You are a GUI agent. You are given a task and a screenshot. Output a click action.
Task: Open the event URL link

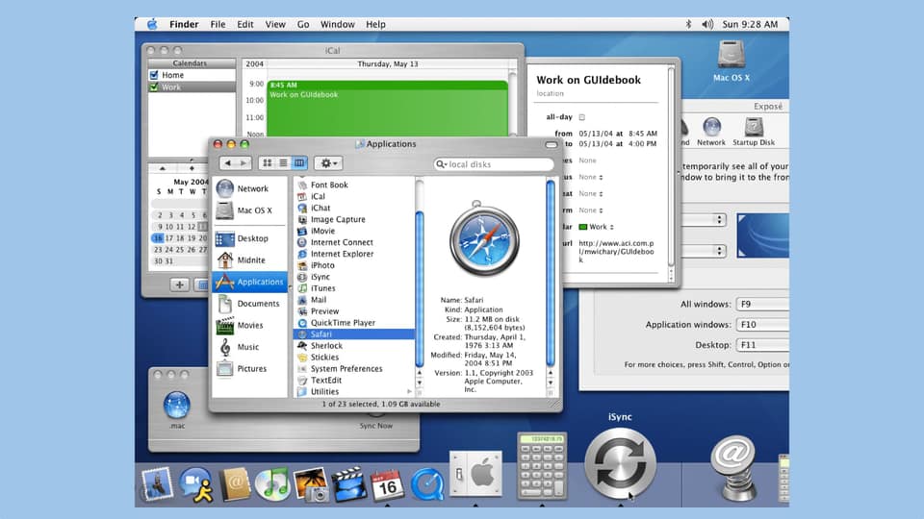pos(616,251)
